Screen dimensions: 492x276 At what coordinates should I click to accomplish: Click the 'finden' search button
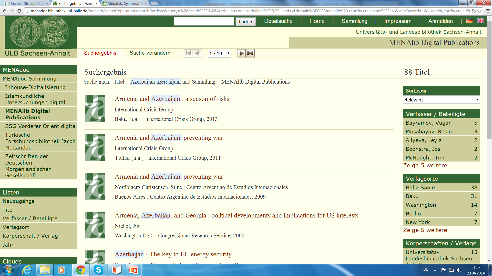(245, 21)
